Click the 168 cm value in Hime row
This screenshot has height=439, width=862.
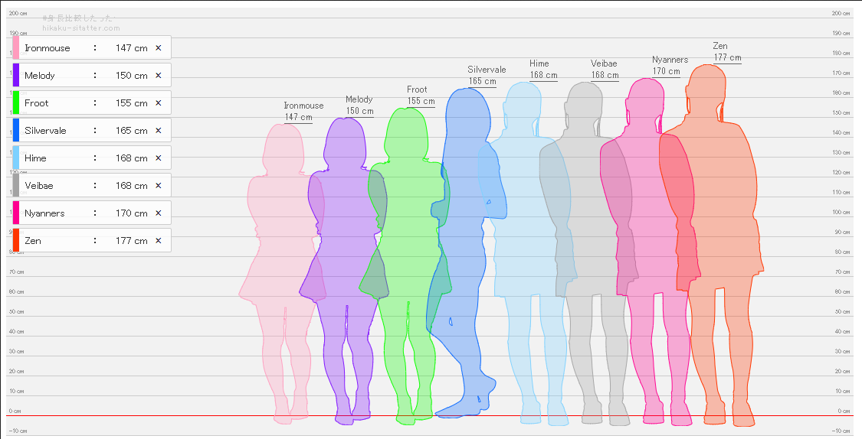tap(131, 158)
